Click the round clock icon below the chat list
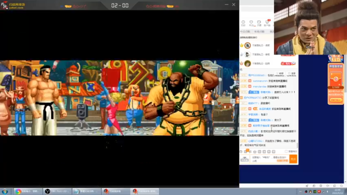The width and height of the screenshot is (347, 195). point(241,151)
